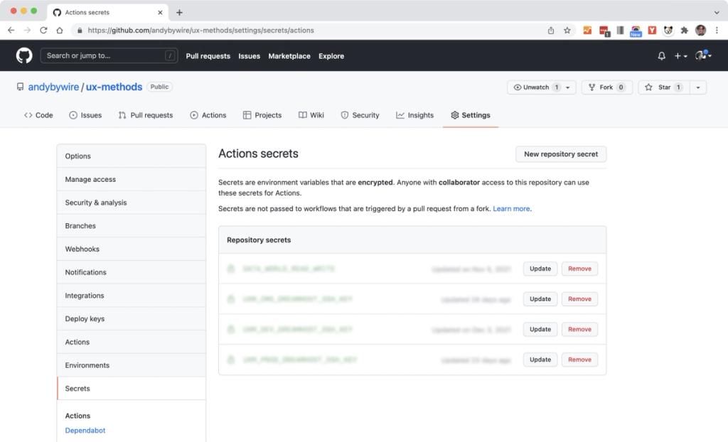This screenshot has width=728, height=442.
Task: Click the browser address bar URL
Action: [x=200, y=30]
